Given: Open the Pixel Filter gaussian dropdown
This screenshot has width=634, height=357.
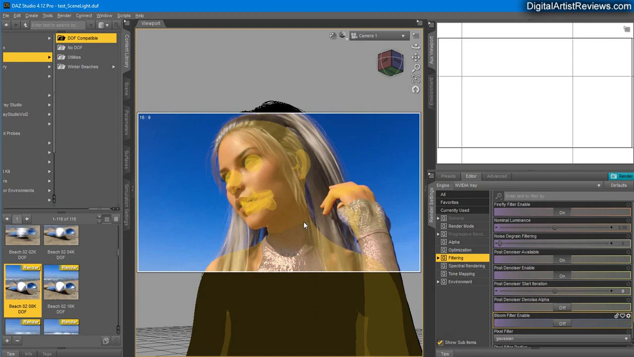Looking at the screenshot, I should click(562, 339).
